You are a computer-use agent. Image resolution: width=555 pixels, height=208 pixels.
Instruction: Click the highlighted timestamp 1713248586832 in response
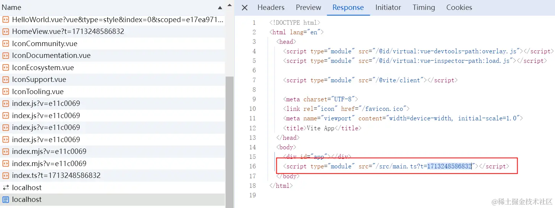pos(449,166)
